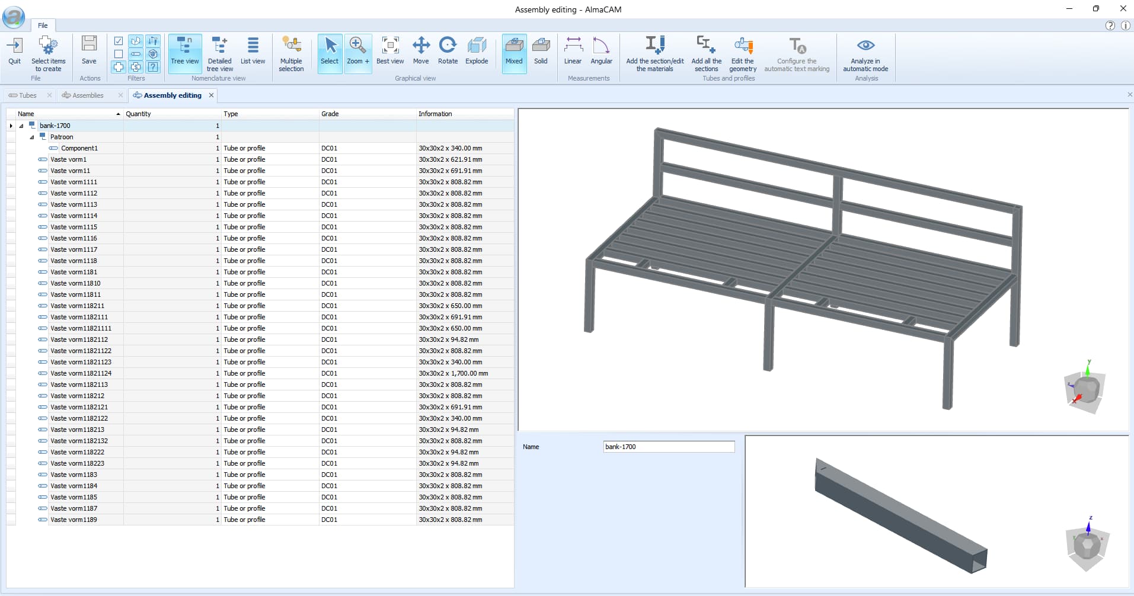Toggle the unchecked items filter
Screen dimensions: 1134x596
pos(119,54)
